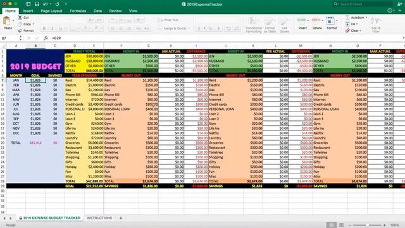
Task: Click the Redo arrow icon
Action: 57,4
